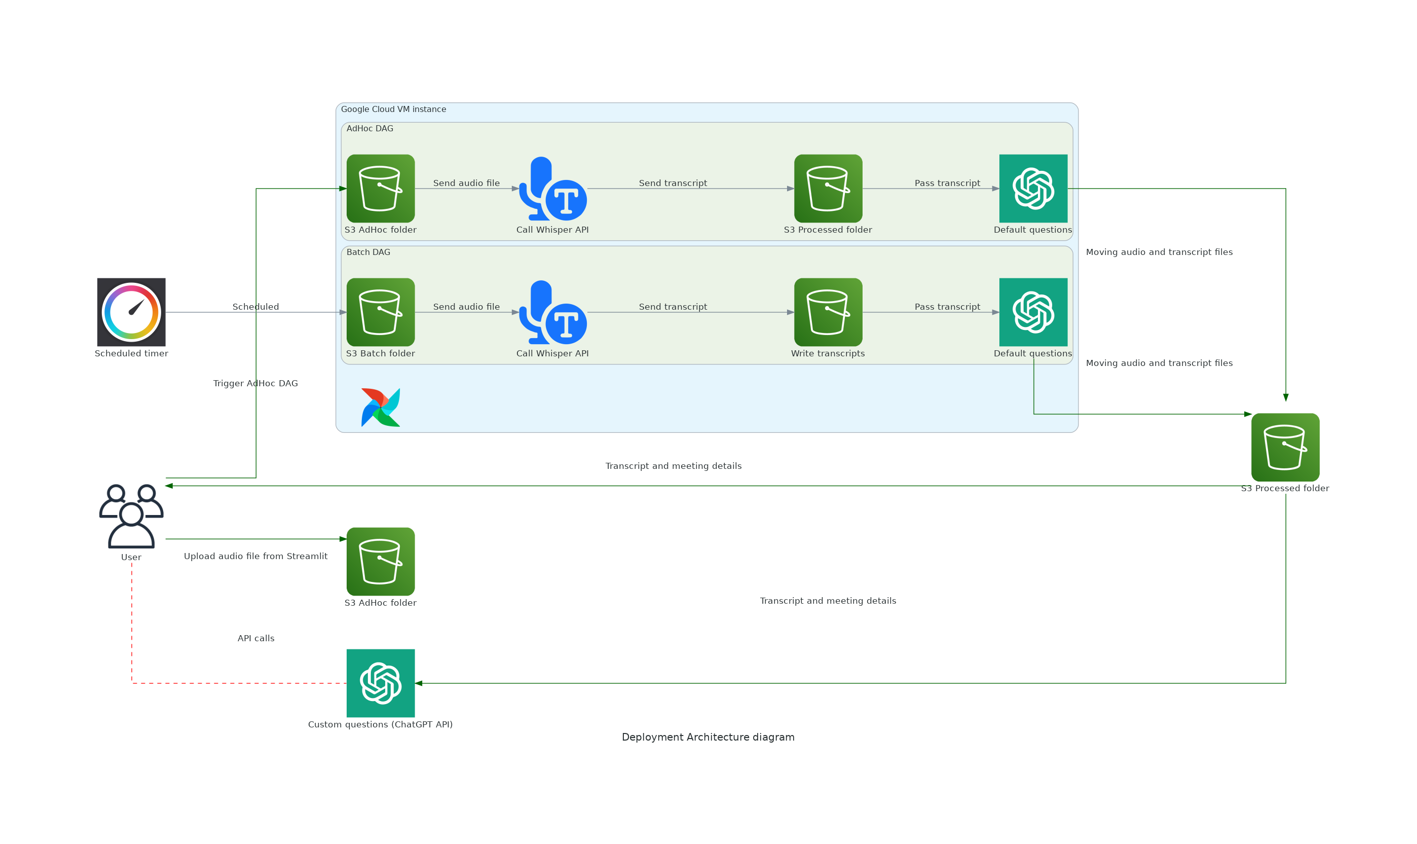Click the Google Cloud VM instance label
Screen dimensions: 1417x844
click(x=393, y=109)
